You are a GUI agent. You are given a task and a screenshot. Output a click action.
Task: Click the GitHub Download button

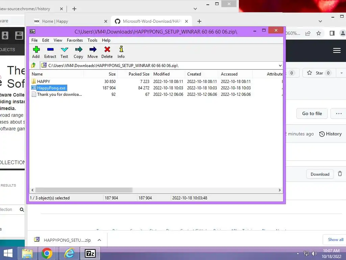(x=320, y=174)
